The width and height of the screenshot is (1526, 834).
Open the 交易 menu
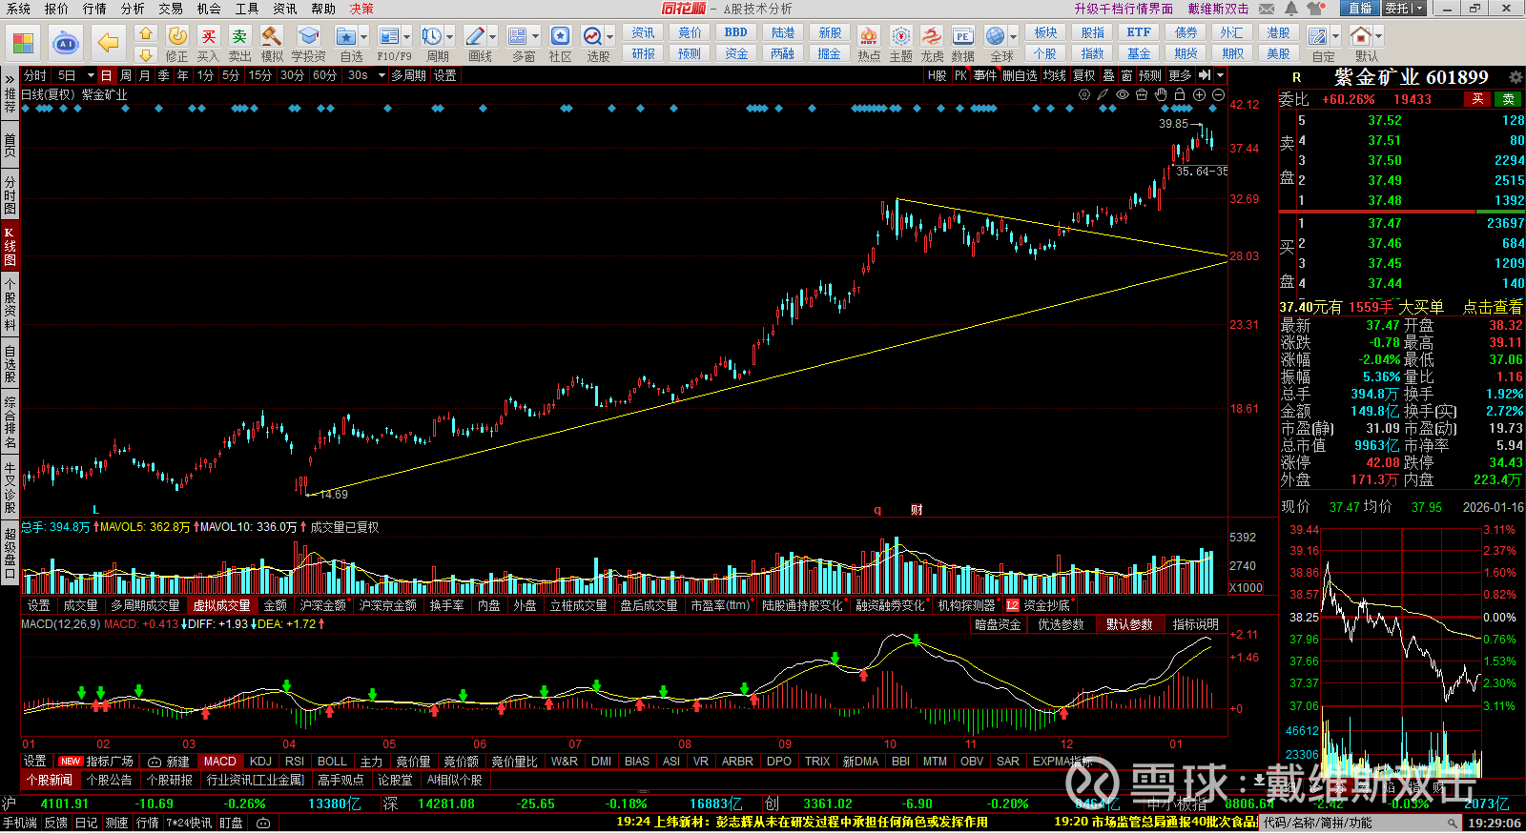click(171, 9)
